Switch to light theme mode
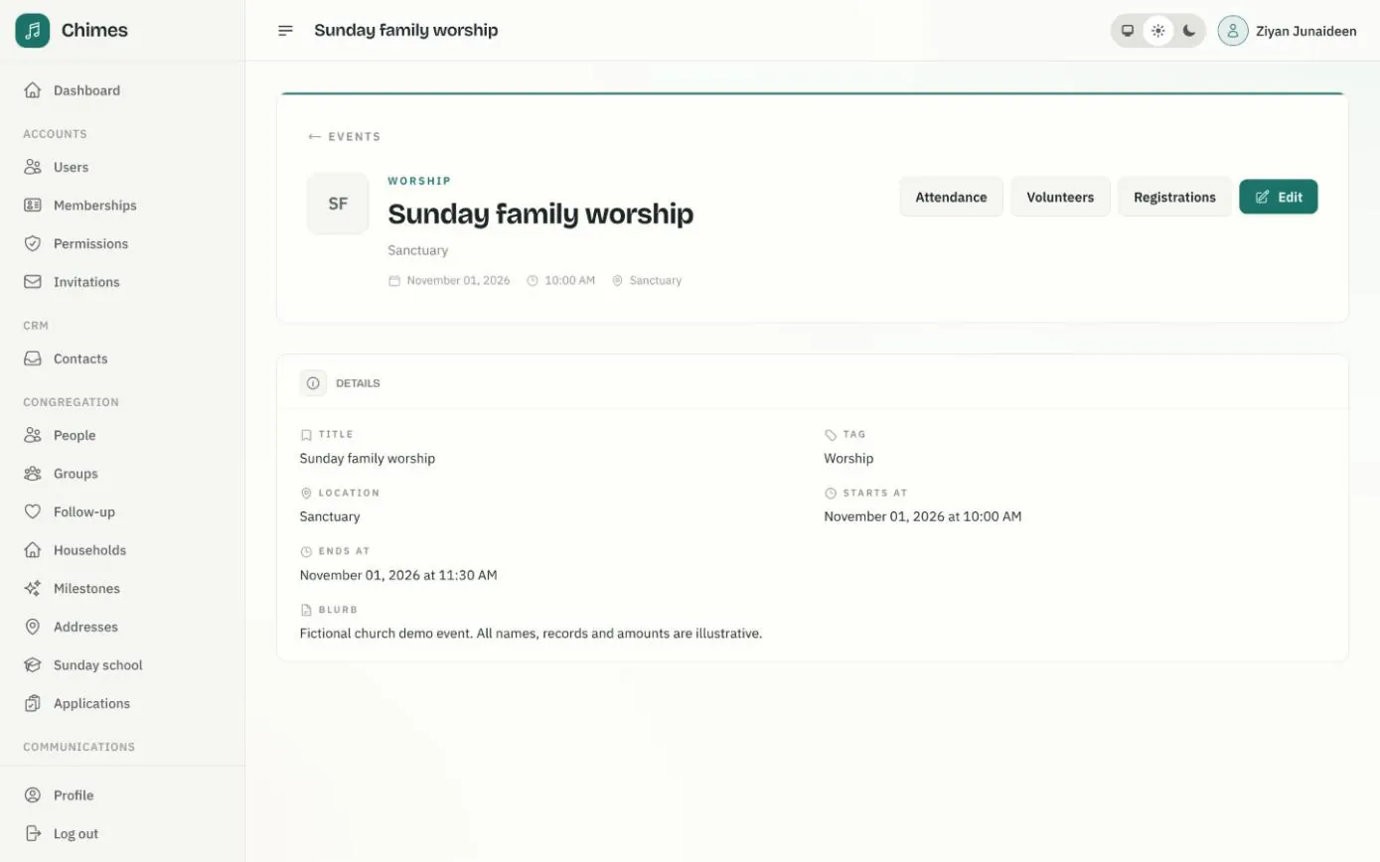 tap(1158, 31)
